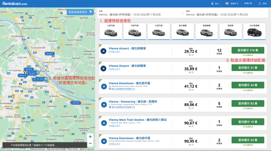Click the 29,72 € price in the results list
271x151 pixels.
coord(191,52)
